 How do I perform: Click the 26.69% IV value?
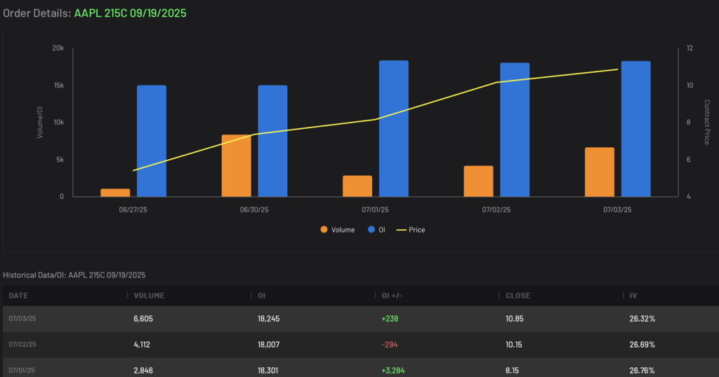642,345
